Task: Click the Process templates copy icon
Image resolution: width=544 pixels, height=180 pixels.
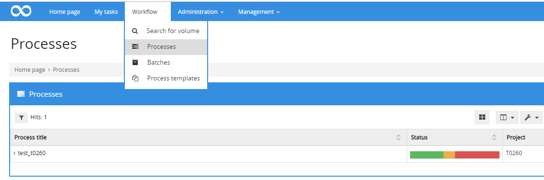Action: coord(135,79)
